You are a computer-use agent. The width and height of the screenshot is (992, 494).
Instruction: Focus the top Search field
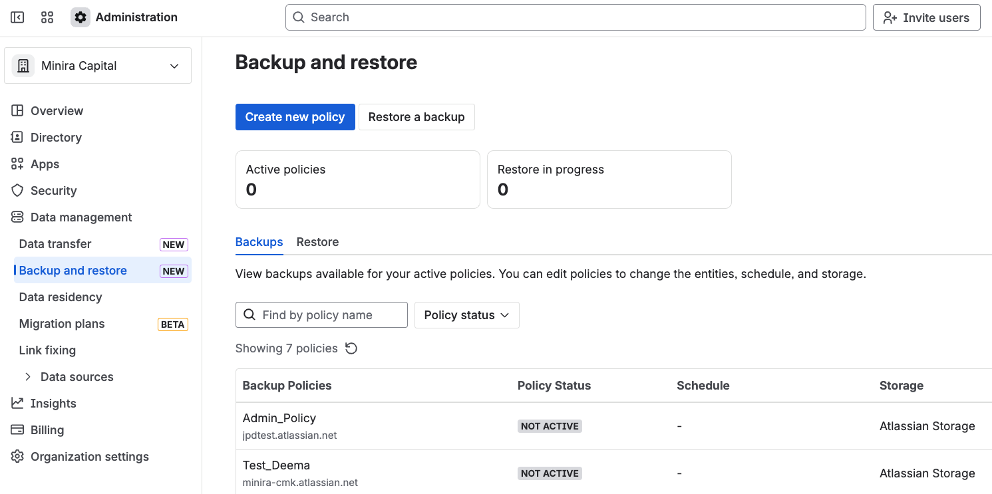[x=576, y=17]
